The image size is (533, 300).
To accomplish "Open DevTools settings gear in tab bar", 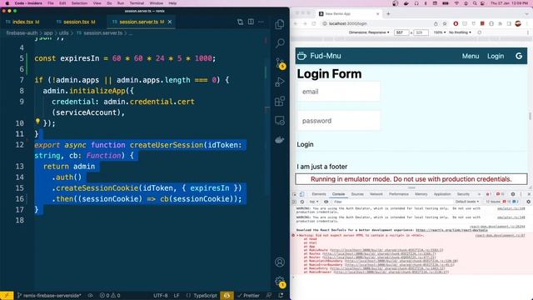I will click(x=513, y=194).
